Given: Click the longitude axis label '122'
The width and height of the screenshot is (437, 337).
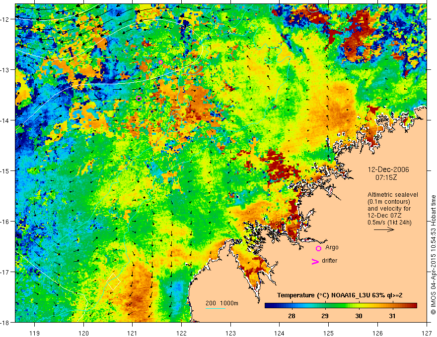Looking at the screenshot, I should [x=181, y=334].
